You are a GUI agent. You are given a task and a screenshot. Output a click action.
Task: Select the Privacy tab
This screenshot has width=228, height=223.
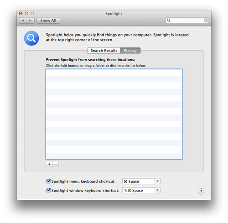tap(130, 51)
